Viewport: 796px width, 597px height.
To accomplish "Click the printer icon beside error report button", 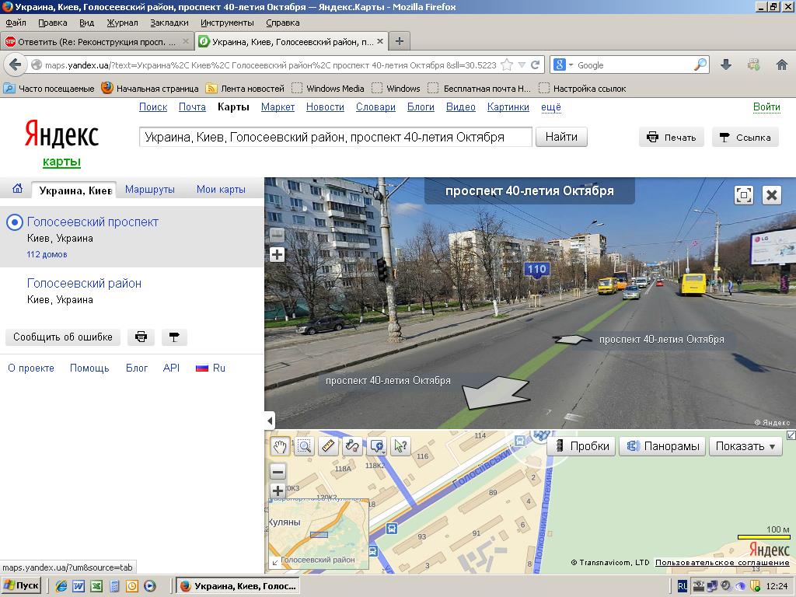I will [x=141, y=337].
